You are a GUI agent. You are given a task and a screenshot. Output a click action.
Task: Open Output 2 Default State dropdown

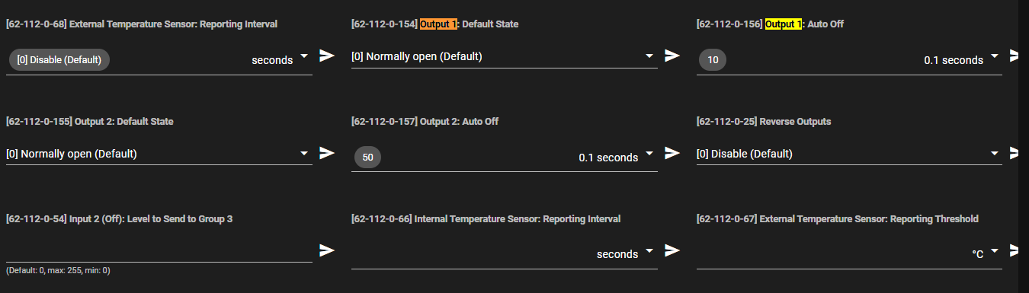[x=159, y=154]
